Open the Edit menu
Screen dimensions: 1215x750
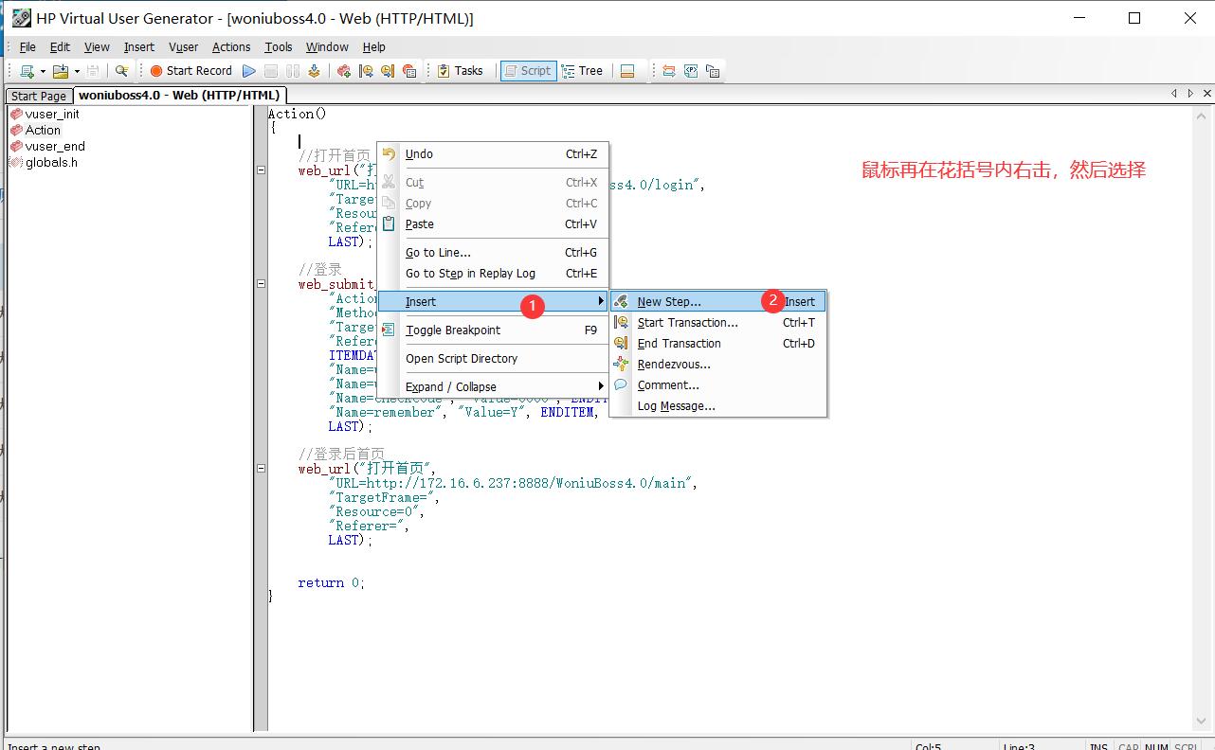[60, 46]
